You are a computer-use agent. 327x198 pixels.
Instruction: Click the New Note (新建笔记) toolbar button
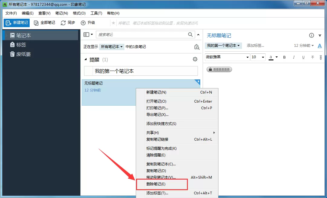click(17, 23)
